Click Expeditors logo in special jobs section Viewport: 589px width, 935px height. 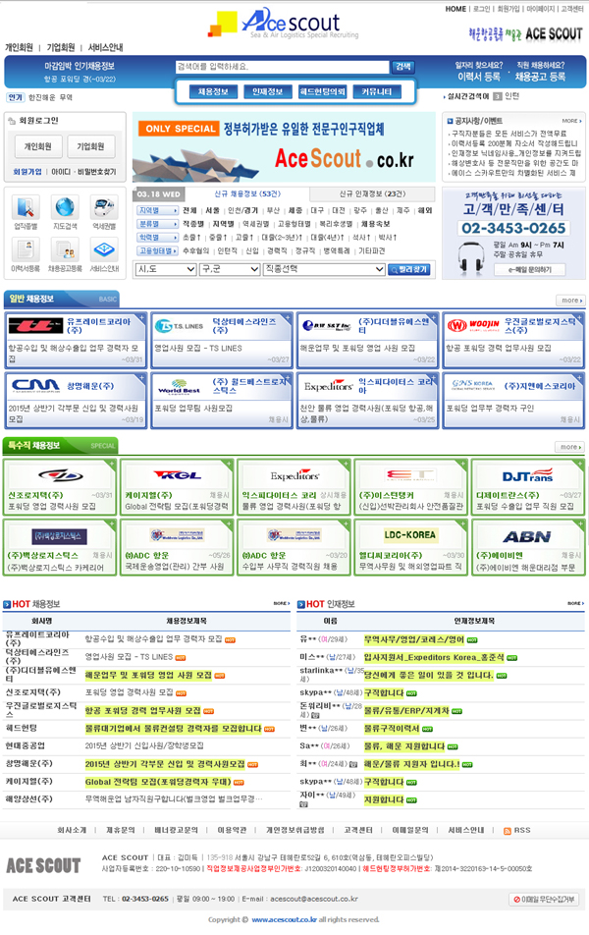294,475
